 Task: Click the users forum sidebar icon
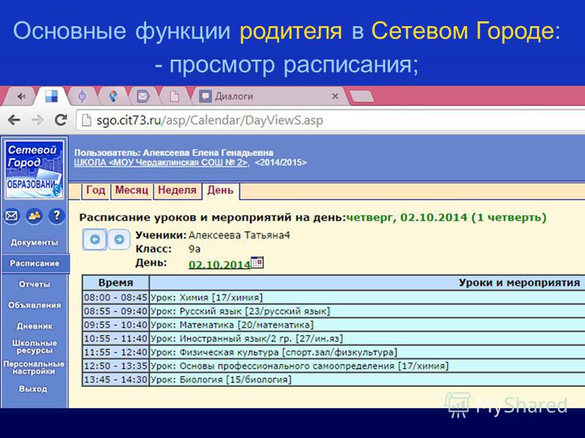click(x=34, y=215)
